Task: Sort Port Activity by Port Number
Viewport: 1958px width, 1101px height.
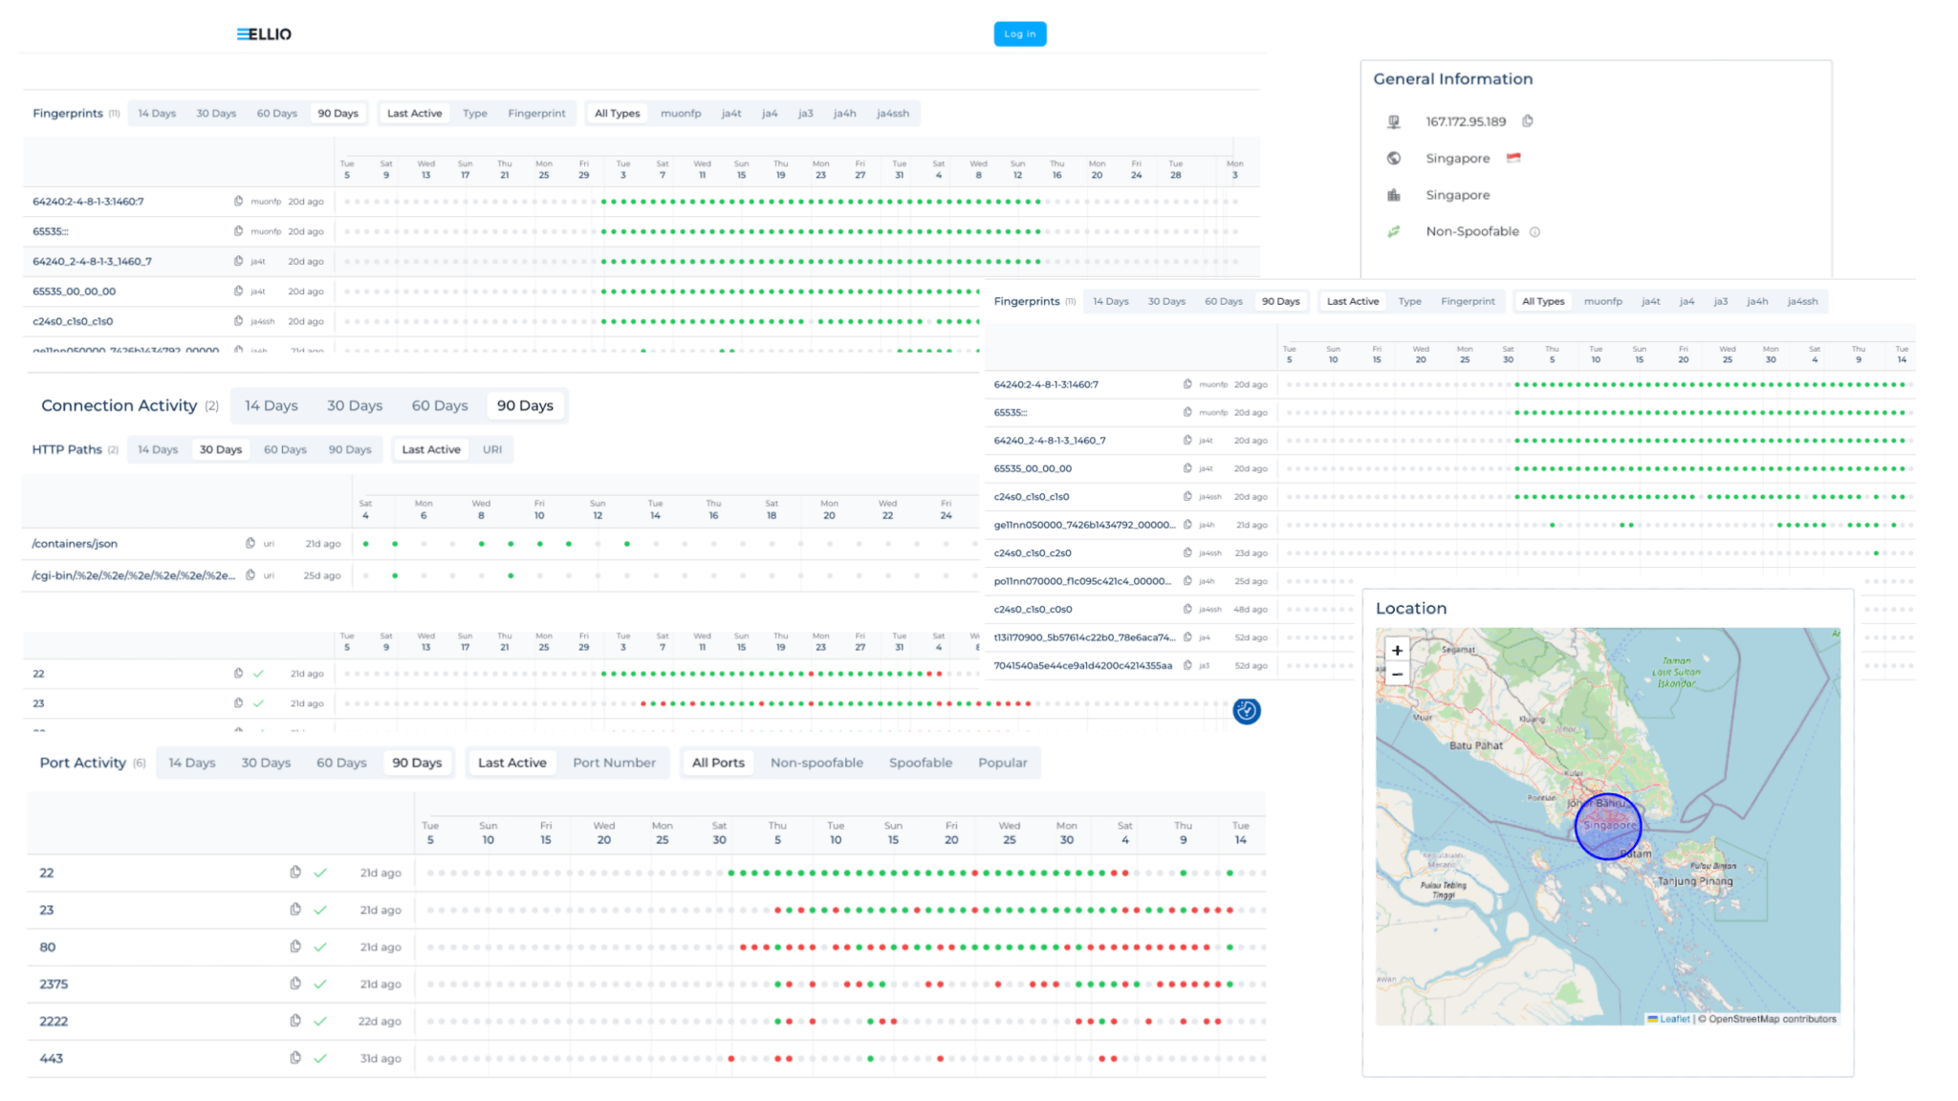Action: click(x=614, y=763)
